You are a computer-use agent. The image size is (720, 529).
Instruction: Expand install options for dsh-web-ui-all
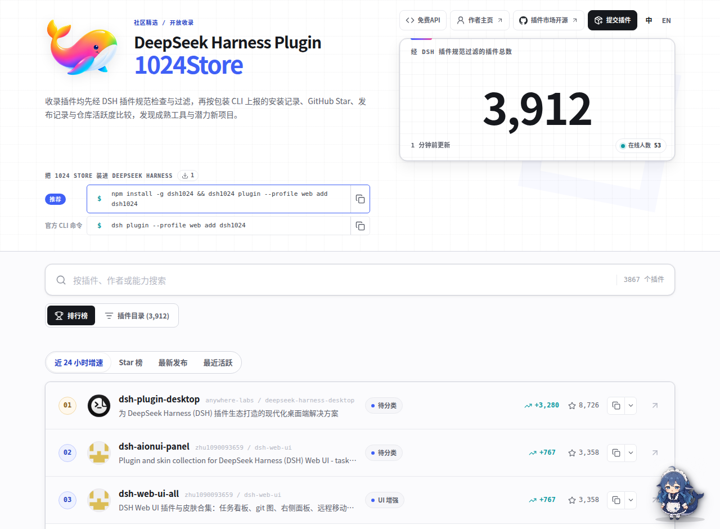631,500
